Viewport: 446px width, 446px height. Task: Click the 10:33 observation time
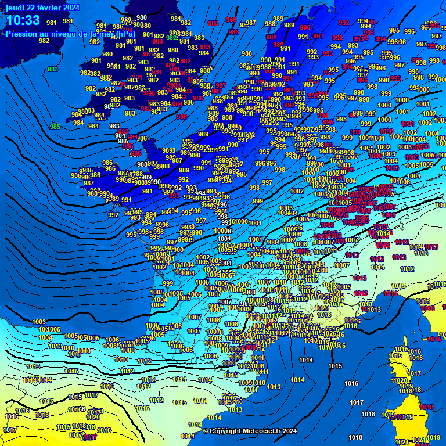coord(23,21)
